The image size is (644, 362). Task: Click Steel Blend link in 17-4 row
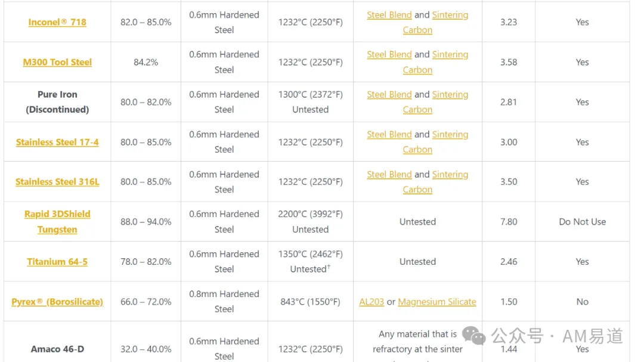(389, 134)
